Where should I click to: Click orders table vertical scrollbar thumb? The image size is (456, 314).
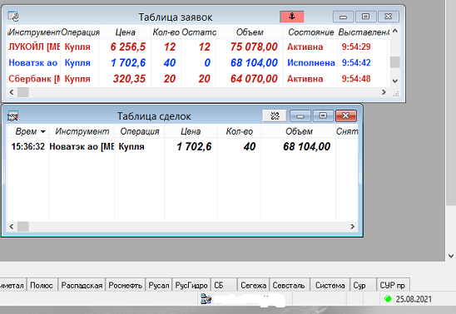point(395,62)
